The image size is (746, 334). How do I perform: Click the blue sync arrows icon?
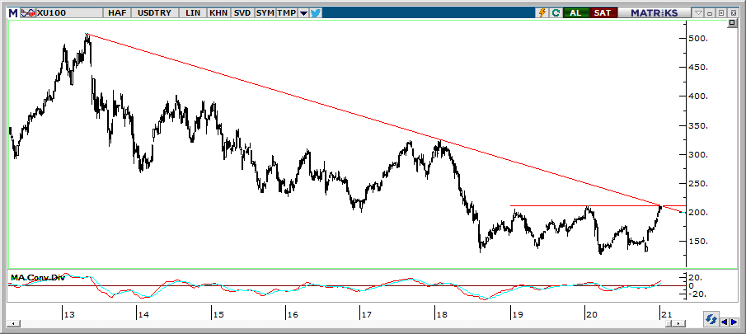(x=711, y=320)
